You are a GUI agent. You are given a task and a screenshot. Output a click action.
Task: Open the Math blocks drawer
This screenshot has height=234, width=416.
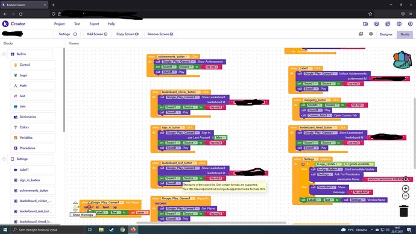(x=33, y=86)
